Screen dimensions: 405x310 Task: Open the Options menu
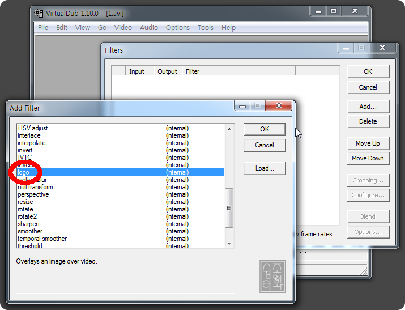point(178,28)
